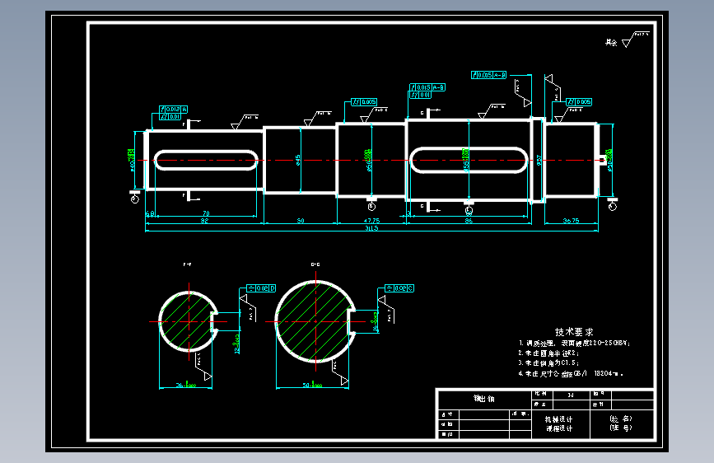Click technical requirement line 2 about R2
714x463 pixels.
pos(548,353)
